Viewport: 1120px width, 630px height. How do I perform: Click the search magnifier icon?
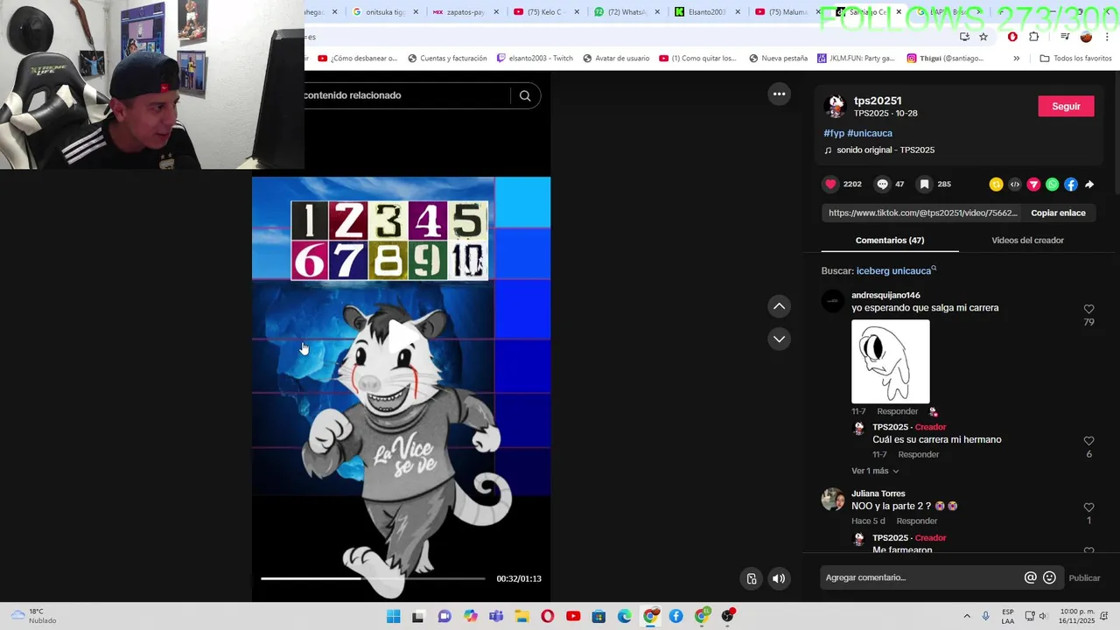tap(525, 95)
